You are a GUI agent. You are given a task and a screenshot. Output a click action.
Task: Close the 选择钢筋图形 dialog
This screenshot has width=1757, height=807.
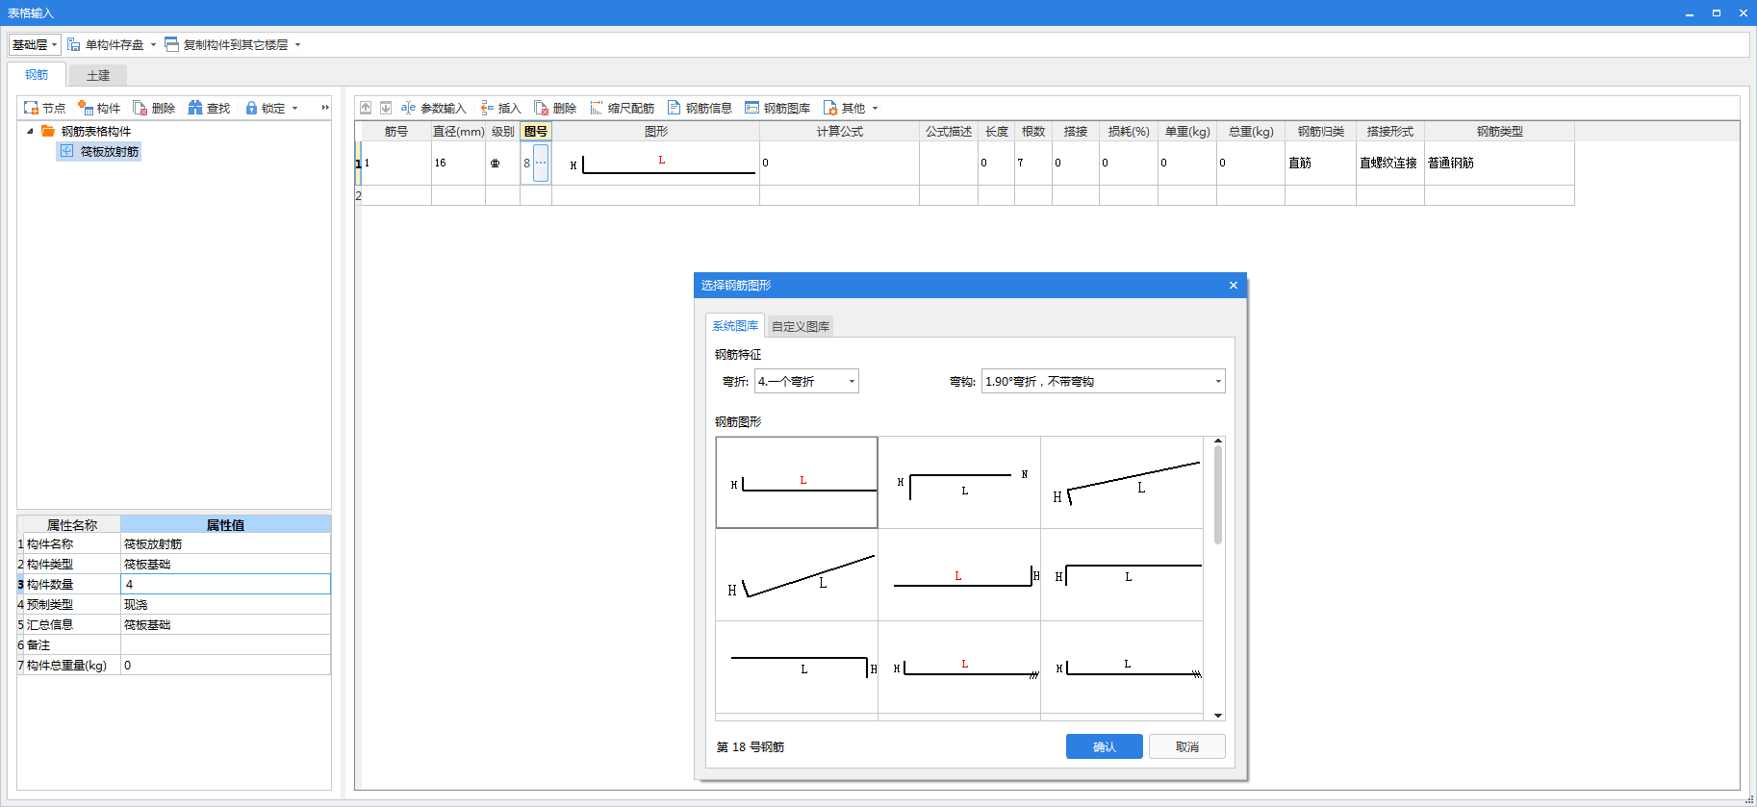coord(1234,286)
